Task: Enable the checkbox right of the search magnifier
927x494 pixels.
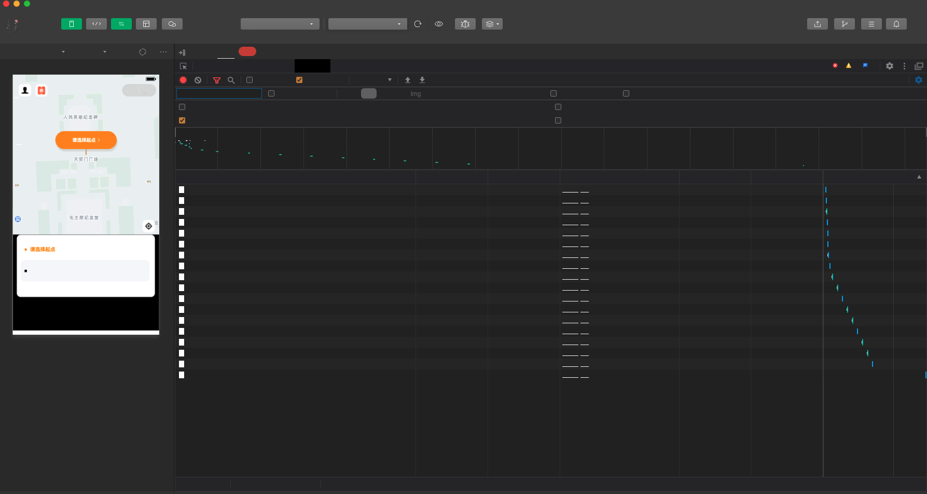Action: (250, 80)
